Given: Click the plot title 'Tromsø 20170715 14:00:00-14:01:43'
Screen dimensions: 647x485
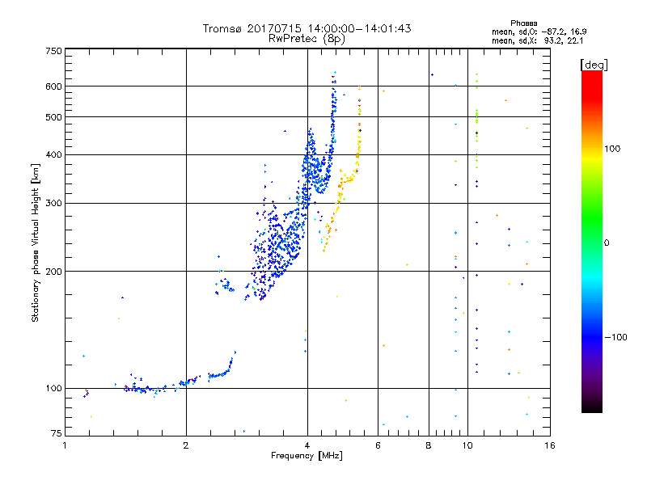Looking at the screenshot, I should coord(307,28).
